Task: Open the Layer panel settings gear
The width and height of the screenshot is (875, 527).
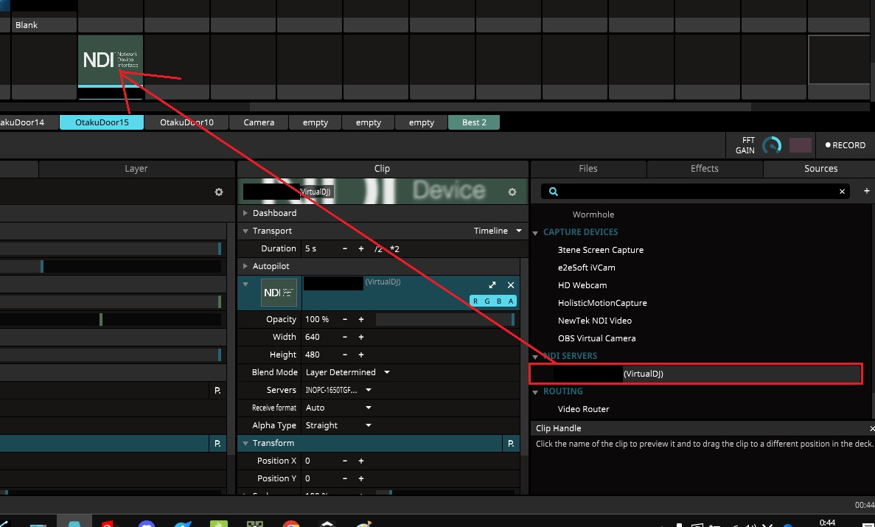Action: tap(219, 192)
